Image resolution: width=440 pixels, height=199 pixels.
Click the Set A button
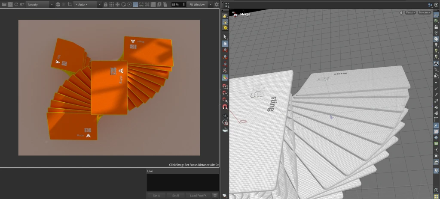point(156,196)
